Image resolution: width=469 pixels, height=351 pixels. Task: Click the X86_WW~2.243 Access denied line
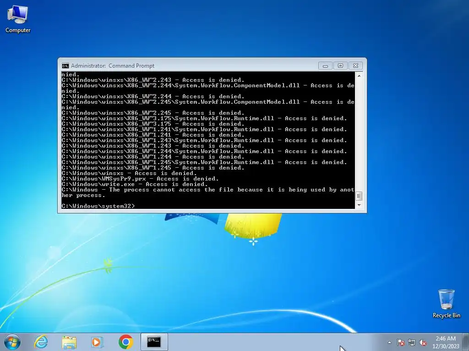153,80
